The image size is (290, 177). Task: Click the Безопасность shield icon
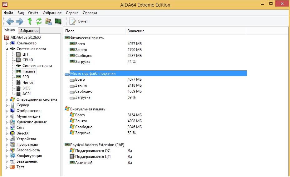click(x=12, y=150)
